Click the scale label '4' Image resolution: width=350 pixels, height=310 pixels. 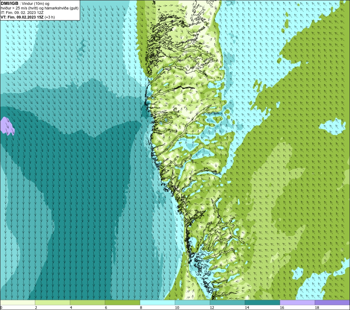[71, 308]
